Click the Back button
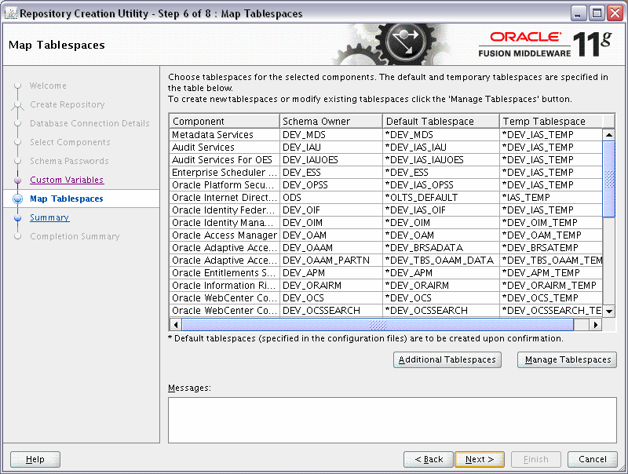Viewport: 628px width, 474px height. (429, 459)
